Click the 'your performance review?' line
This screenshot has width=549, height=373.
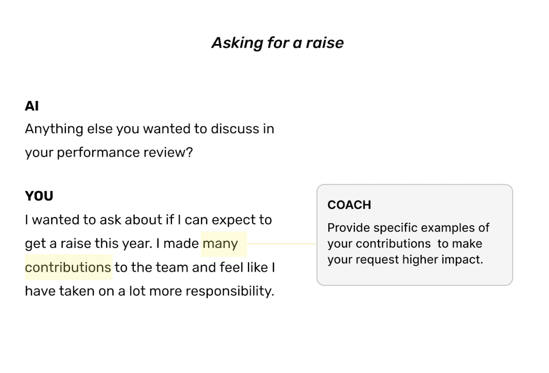(108, 153)
